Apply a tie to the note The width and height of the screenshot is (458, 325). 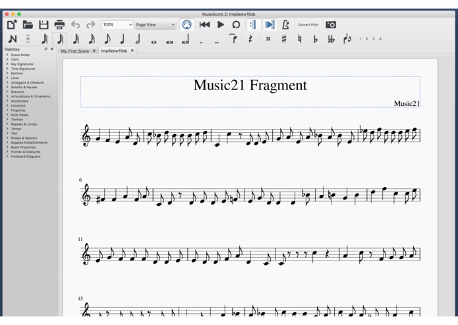[x=233, y=39]
